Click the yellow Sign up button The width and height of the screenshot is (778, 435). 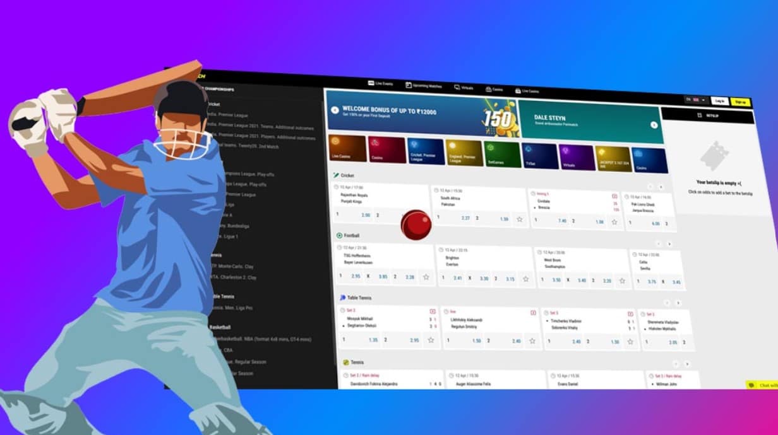[x=740, y=102]
